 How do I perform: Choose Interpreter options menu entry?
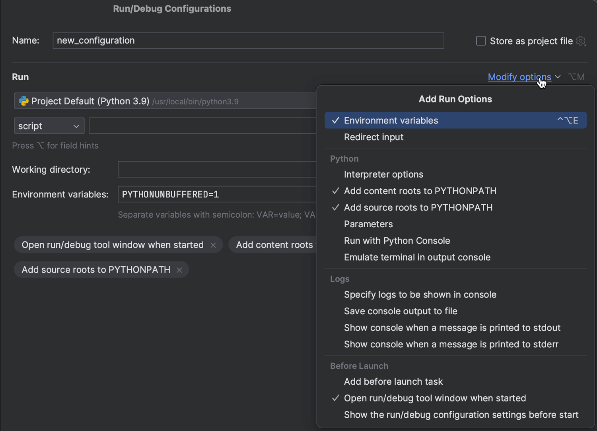[383, 174]
